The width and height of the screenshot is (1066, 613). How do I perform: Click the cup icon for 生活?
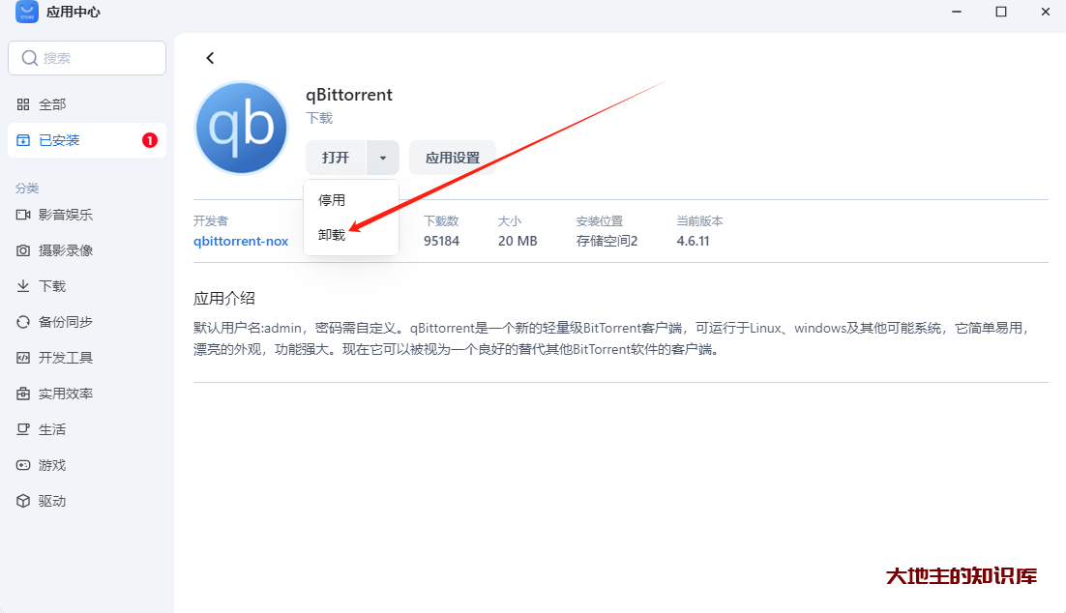23,429
